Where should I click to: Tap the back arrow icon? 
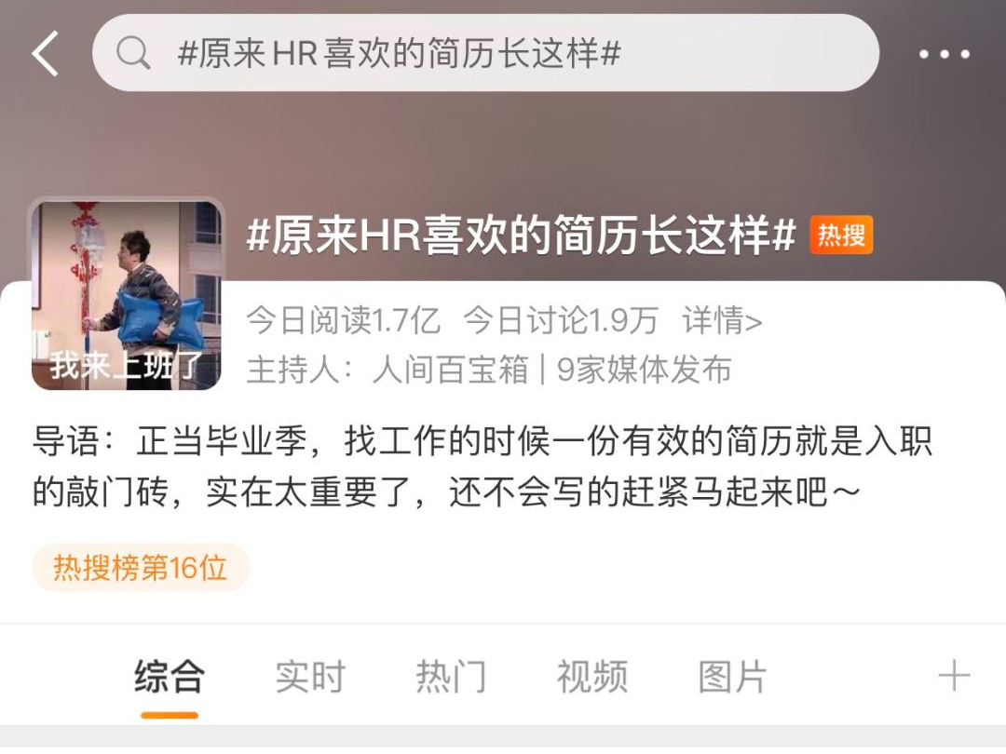(46, 53)
